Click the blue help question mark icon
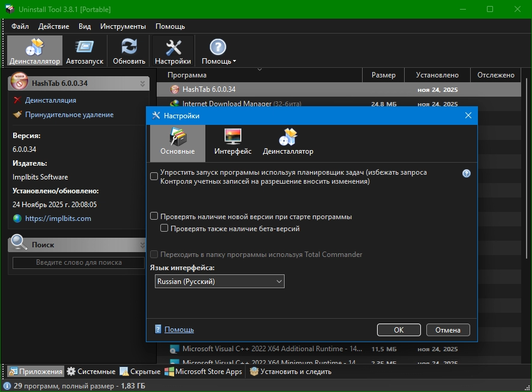 (466, 173)
